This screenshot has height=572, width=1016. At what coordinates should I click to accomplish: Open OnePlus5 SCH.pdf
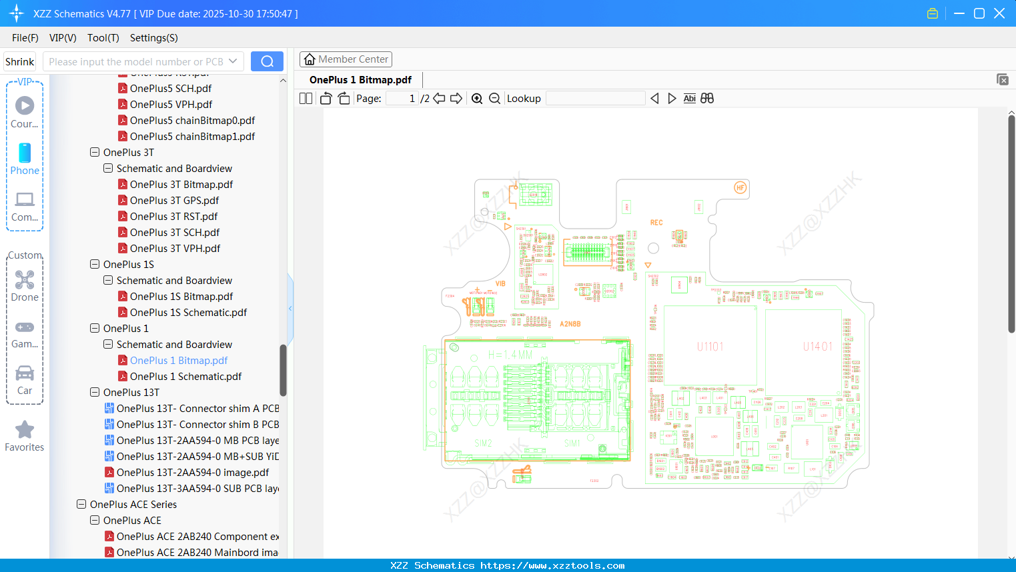pos(171,88)
